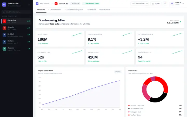
Task: Click the YouTube Shorts legend swatch
Action: pyautogui.click(x=129, y=115)
